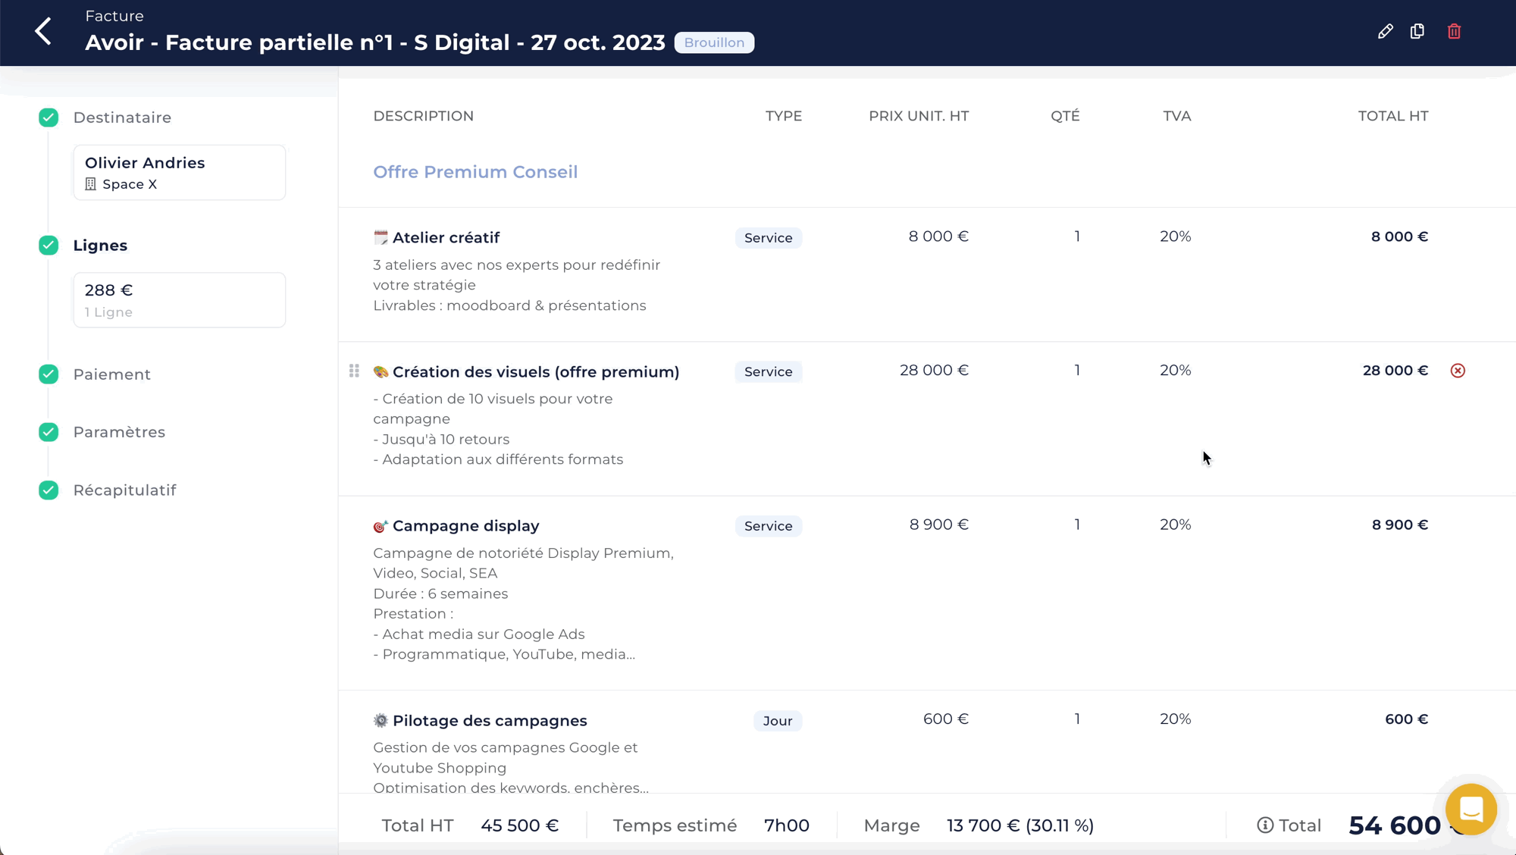Remove the Création des visuels line
This screenshot has height=855, width=1516.
tap(1458, 371)
